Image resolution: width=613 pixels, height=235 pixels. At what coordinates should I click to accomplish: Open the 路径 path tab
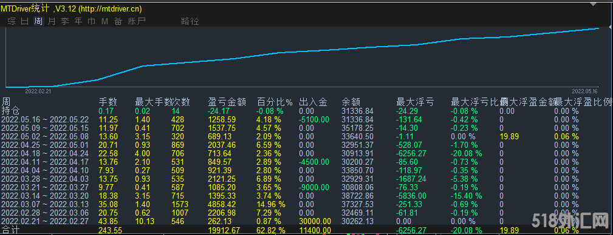(x=190, y=21)
